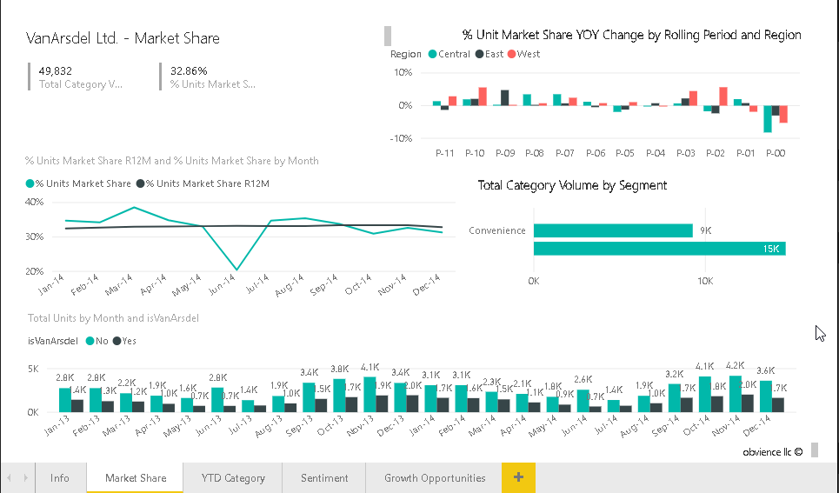The height and width of the screenshot is (493, 839).
Task: Click the yellow add page plus button
Action: pos(518,478)
